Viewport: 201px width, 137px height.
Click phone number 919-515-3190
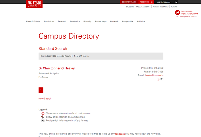(x=156, y=68)
